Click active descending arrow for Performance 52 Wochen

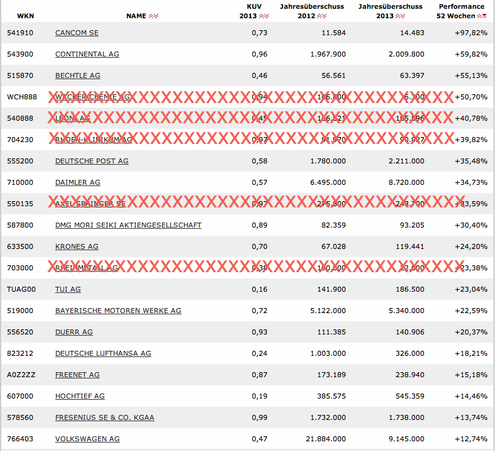pos(484,16)
